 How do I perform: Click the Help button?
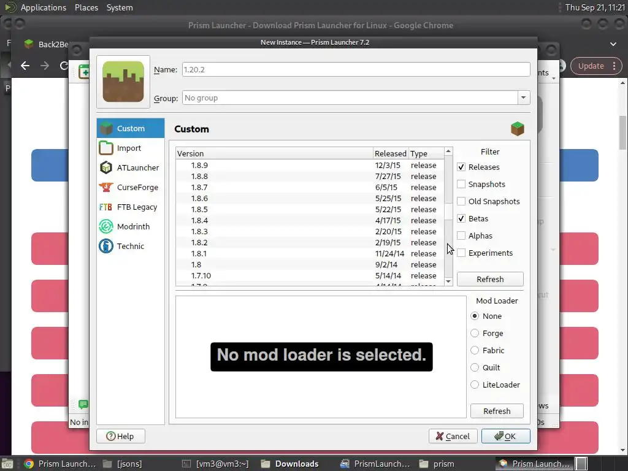point(121,436)
